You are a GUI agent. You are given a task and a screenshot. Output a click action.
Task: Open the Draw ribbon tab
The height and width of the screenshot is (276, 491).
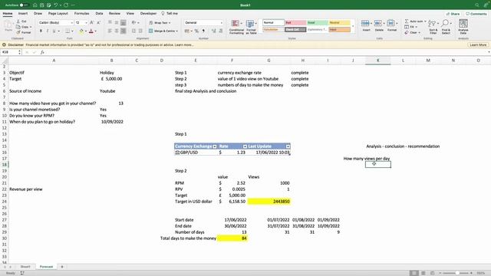point(38,14)
